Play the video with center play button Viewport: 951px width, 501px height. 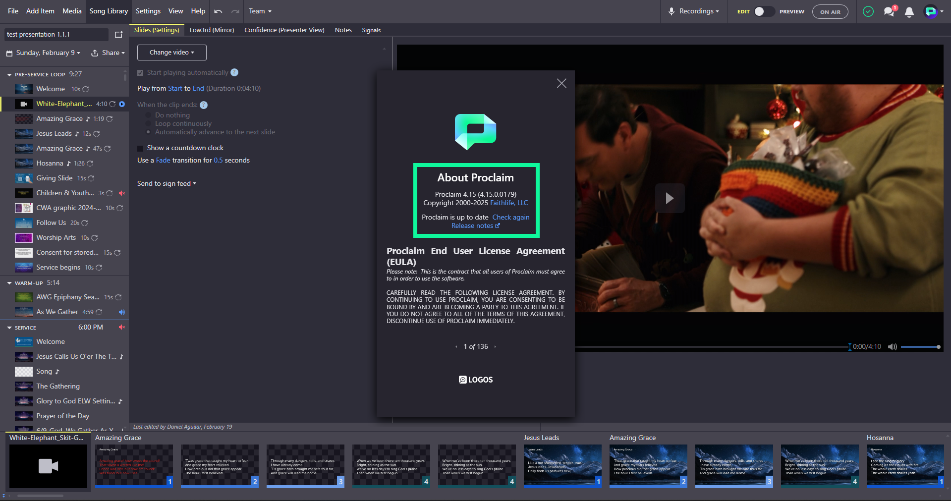point(670,198)
